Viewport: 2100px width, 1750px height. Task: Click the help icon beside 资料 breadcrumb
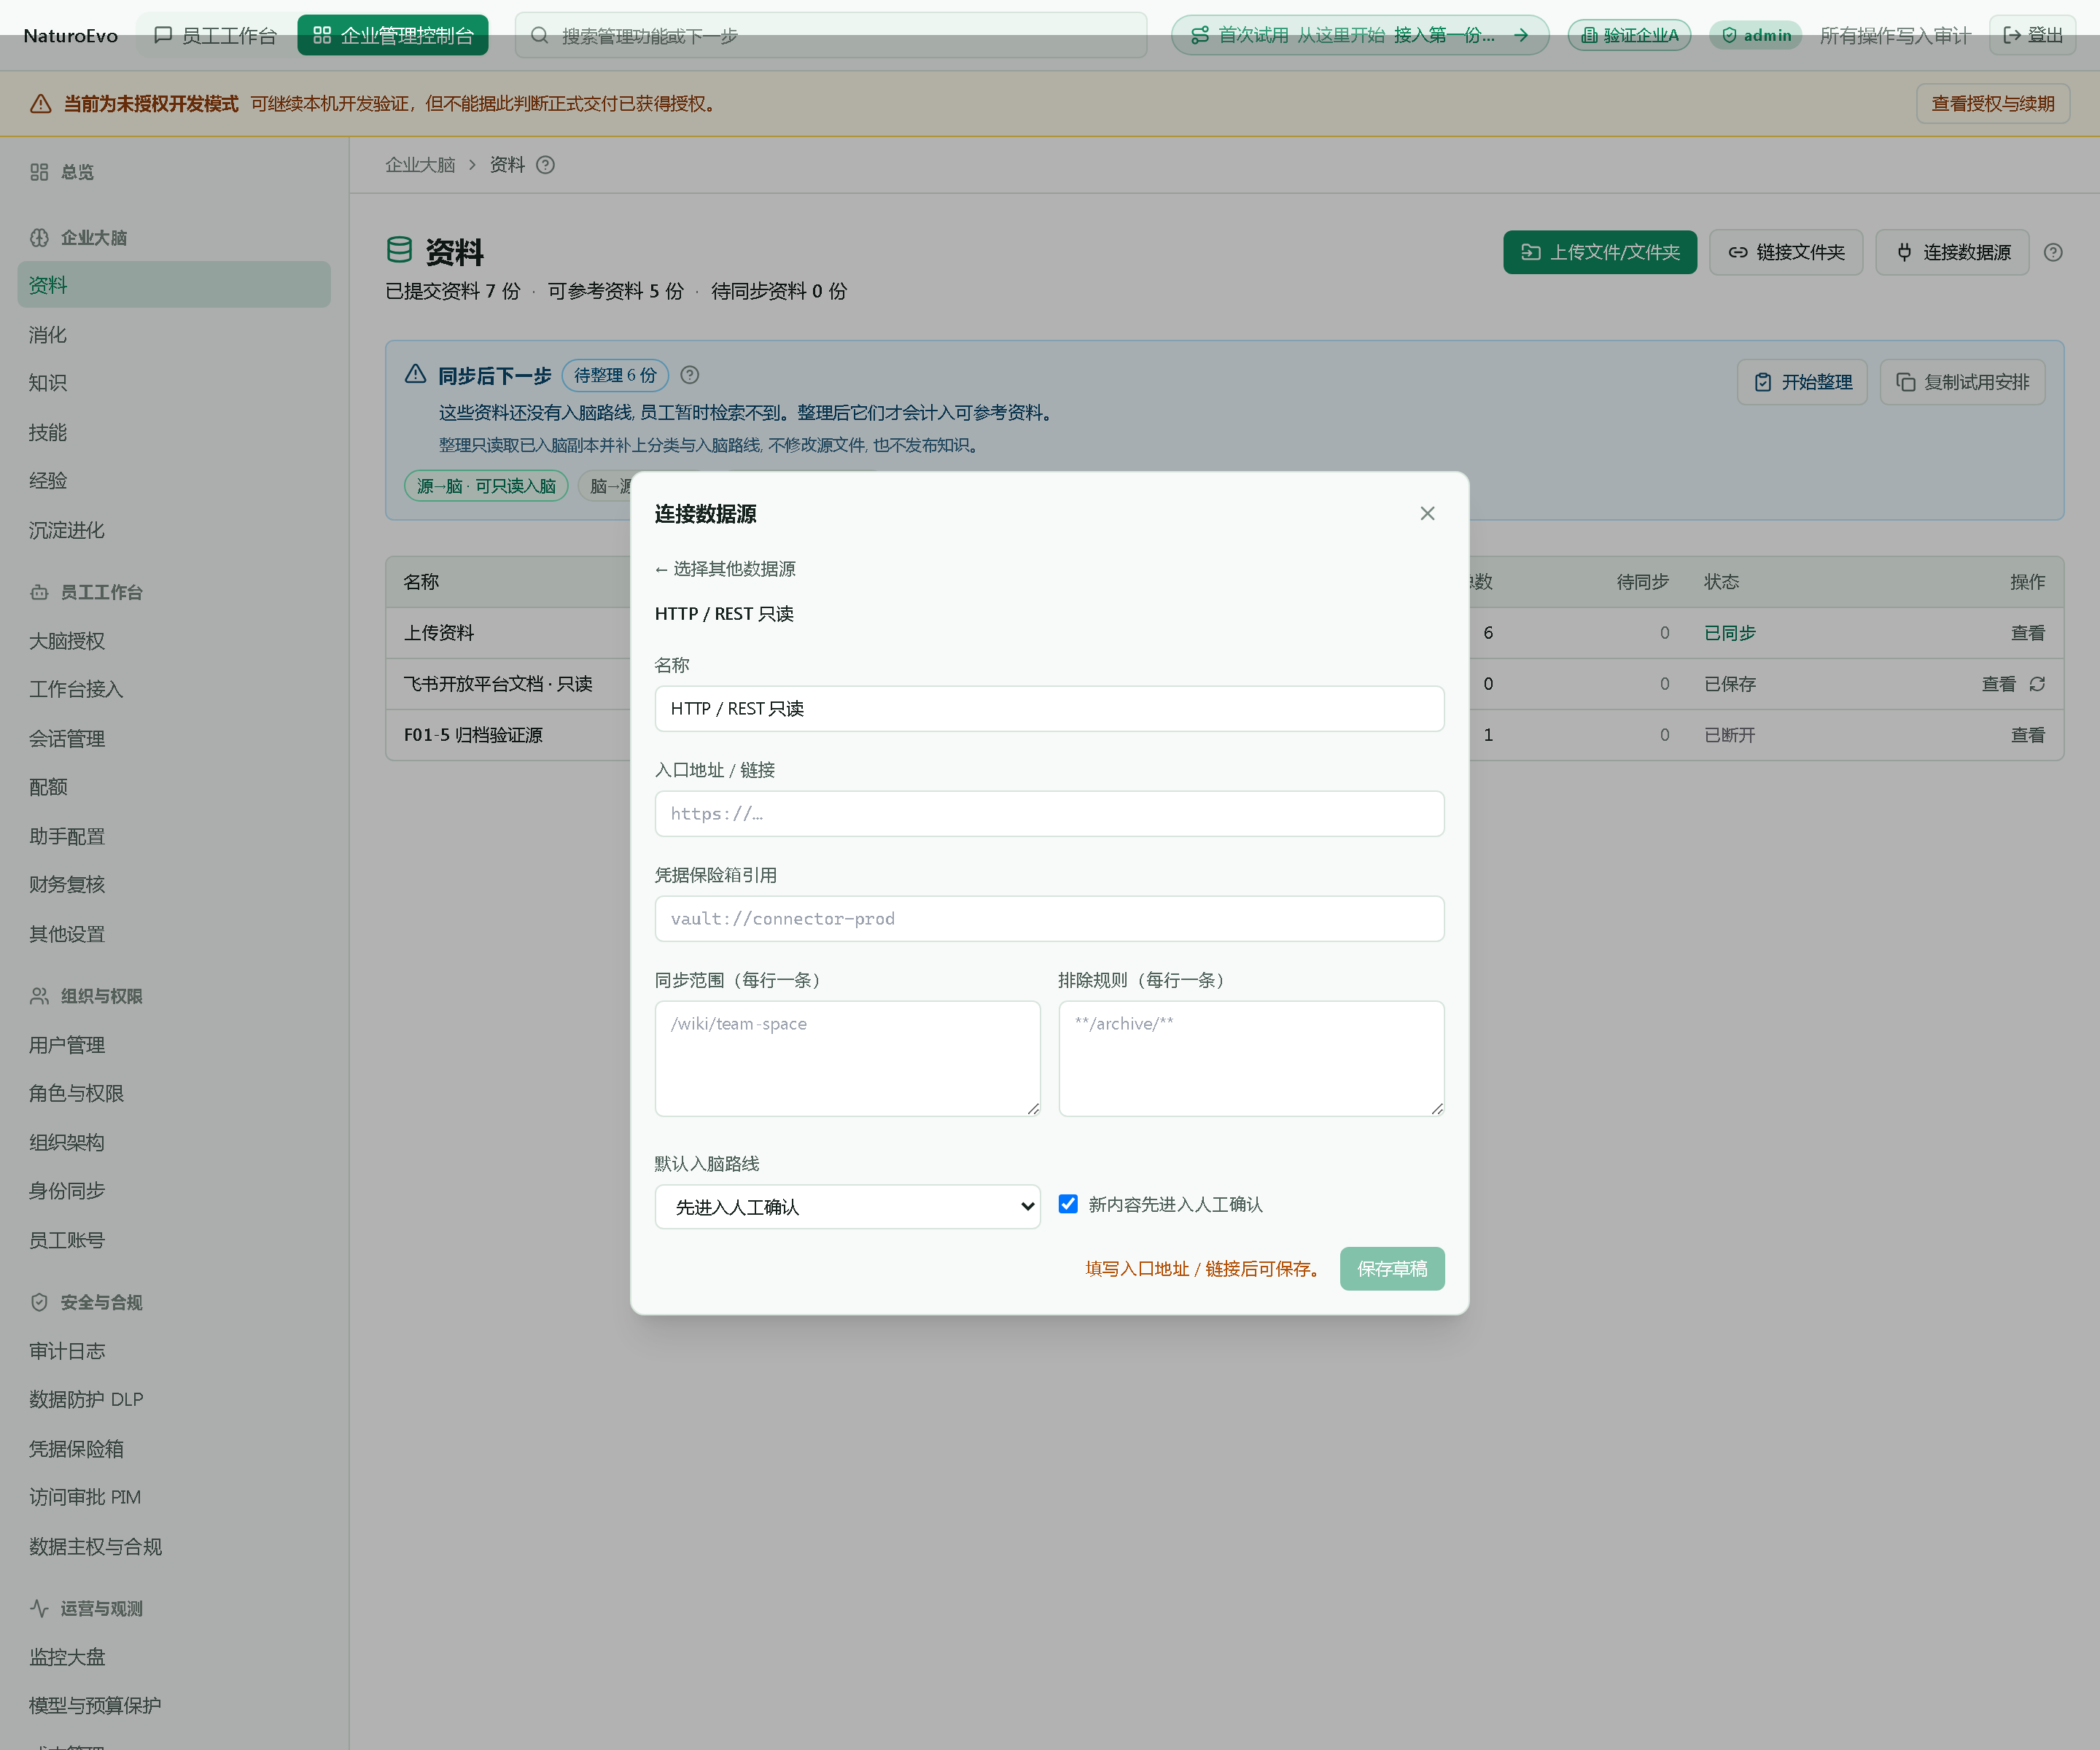point(545,165)
